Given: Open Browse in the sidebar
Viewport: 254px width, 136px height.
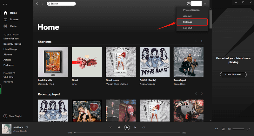Looking at the screenshot, I should [x=14, y=19].
